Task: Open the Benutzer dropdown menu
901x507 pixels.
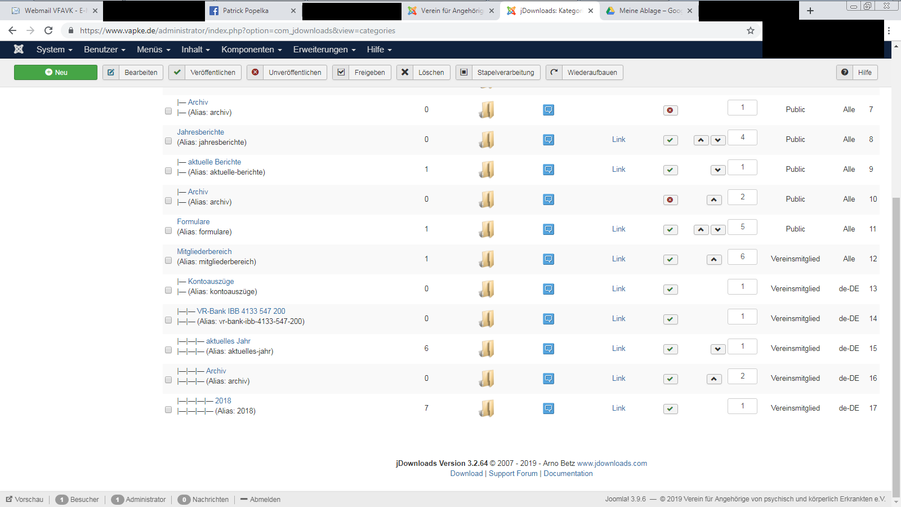Action: [x=105, y=50]
